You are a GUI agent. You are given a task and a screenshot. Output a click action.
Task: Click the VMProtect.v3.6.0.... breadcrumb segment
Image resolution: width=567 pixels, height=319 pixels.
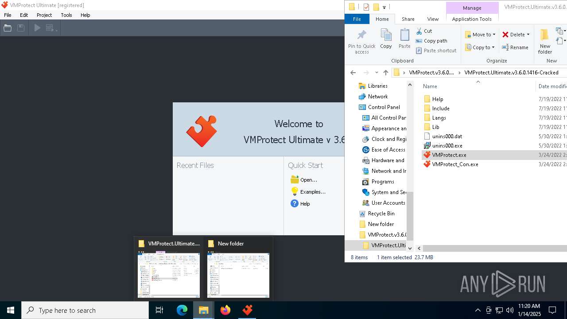[x=431, y=73]
